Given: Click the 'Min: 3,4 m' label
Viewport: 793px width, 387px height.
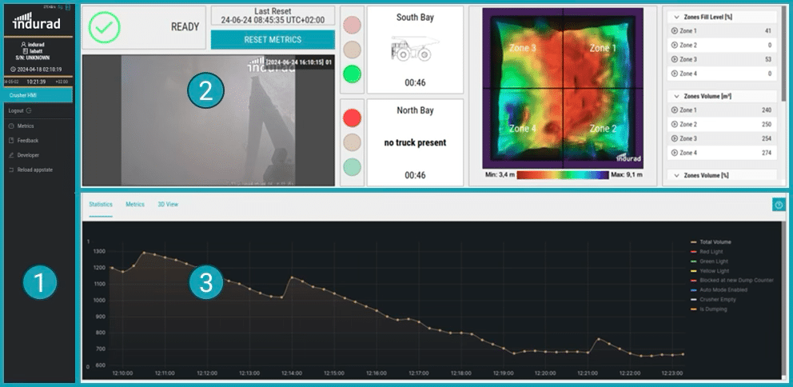Looking at the screenshot, I should click(500, 174).
